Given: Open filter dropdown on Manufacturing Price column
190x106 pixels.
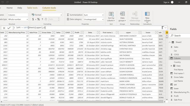Looking at the screenshot, I should tap(27, 33).
